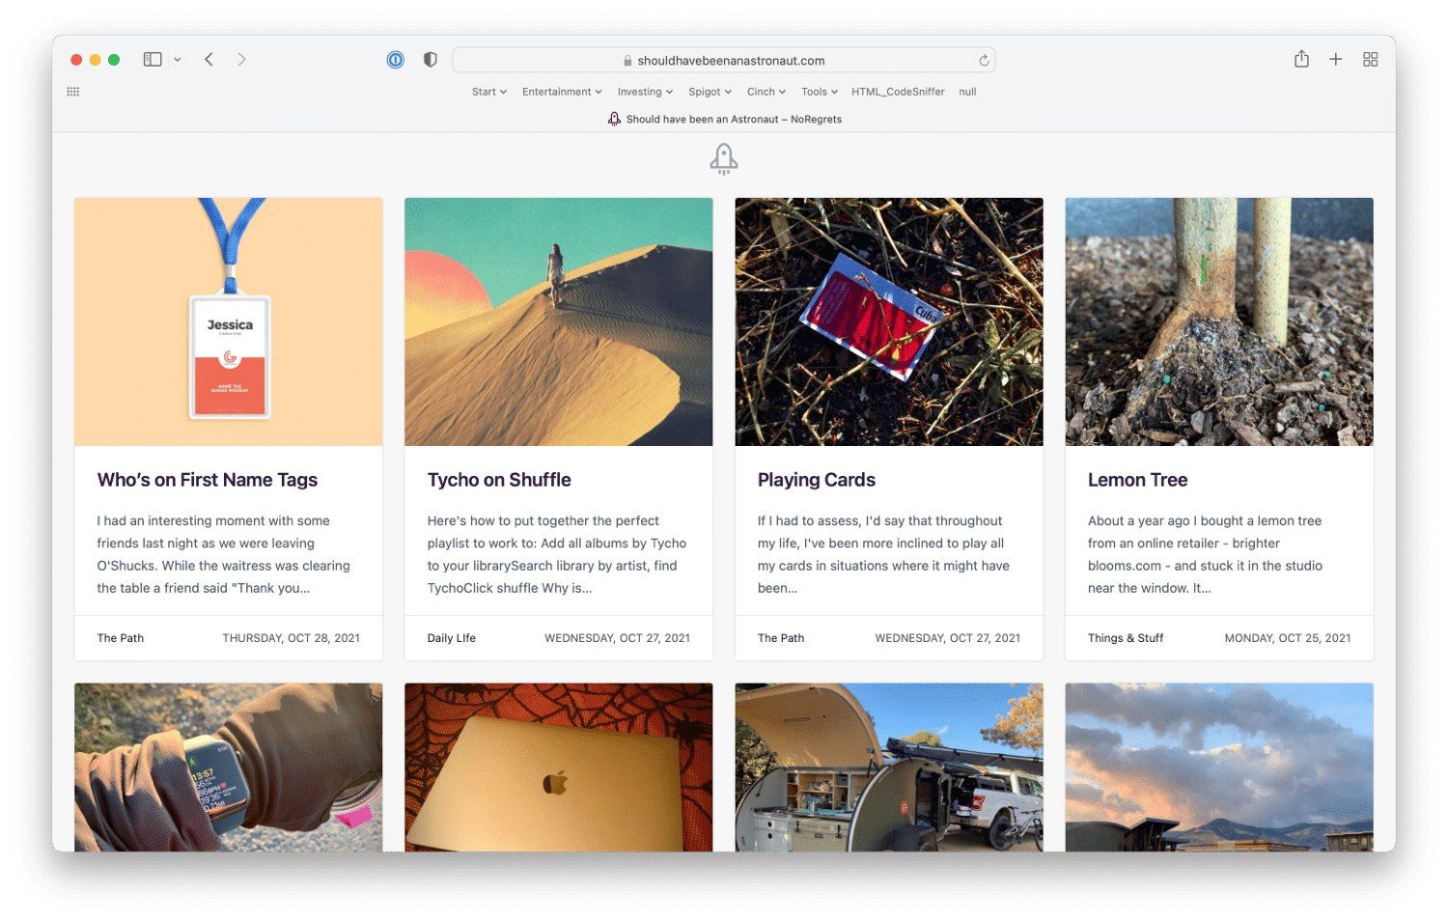Go back to previous page

coord(209,60)
